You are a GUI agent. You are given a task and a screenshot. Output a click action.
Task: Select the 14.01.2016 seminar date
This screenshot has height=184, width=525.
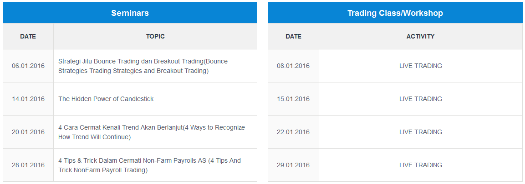(x=28, y=99)
